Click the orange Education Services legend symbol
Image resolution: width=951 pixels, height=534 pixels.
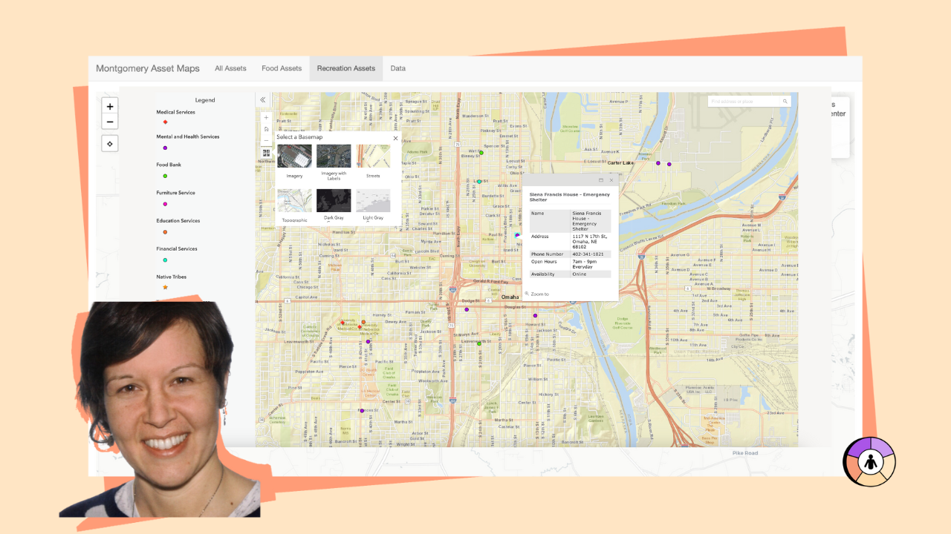[x=165, y=232]
